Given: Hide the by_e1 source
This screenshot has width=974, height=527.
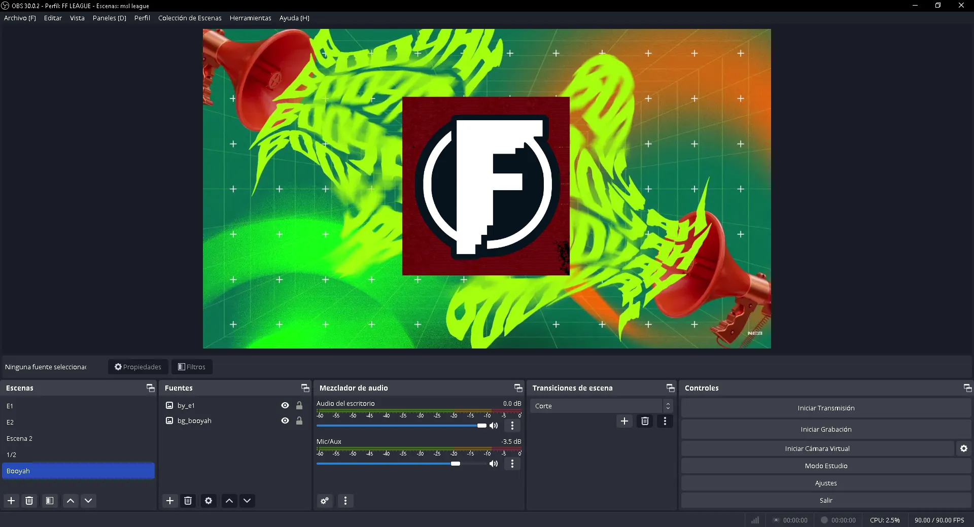Looking at the screenshot, I should (x=285, y=405).
